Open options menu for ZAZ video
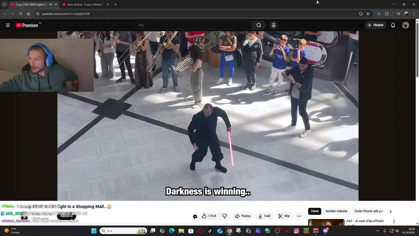The image size is (419, 236). (x=394, y=222)
